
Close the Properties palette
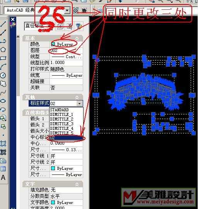coord(13,20)
